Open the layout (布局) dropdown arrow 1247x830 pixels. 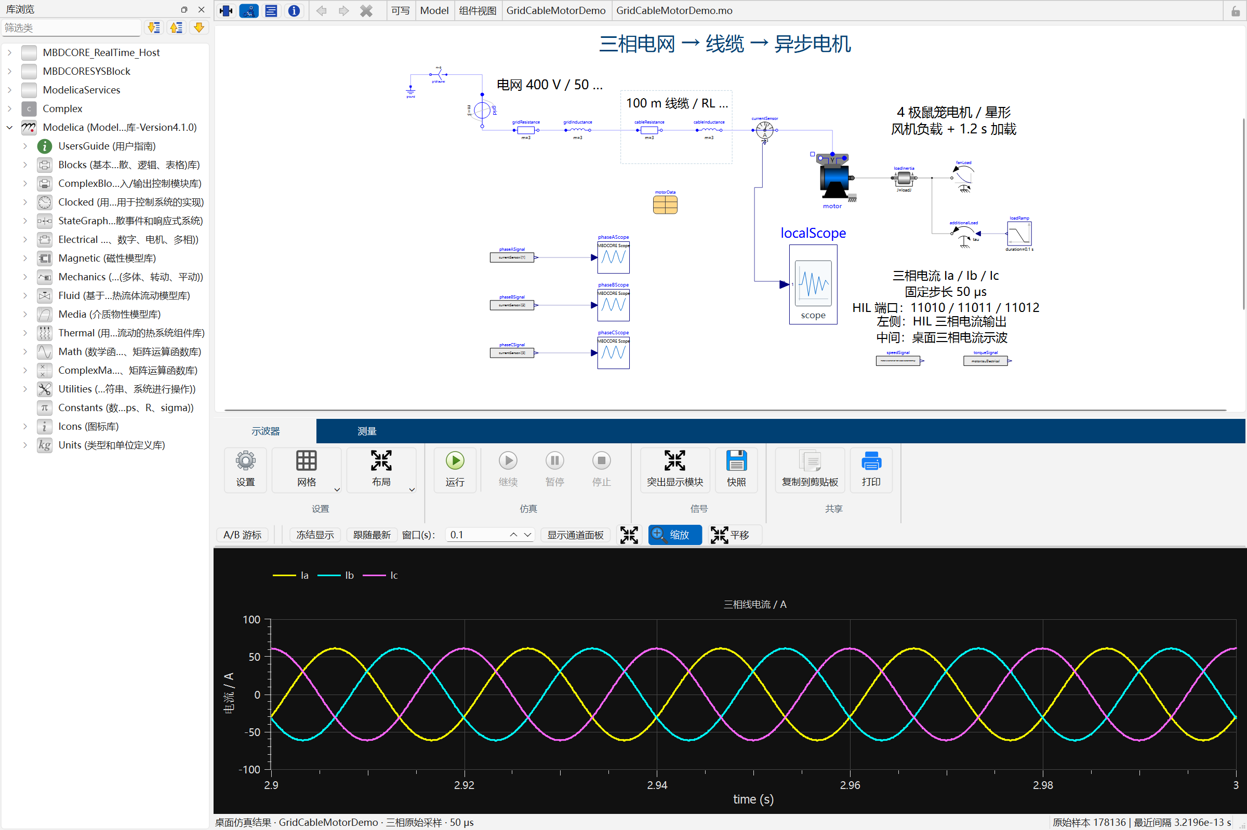[x=412, y=489]
